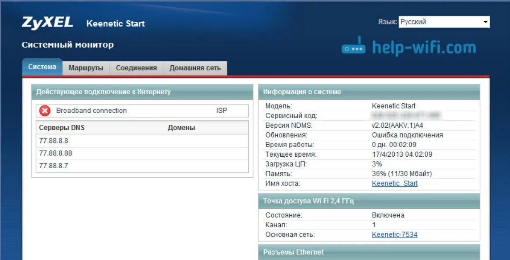The width and height of the screenshot is (510, 260).
Task: Click the Разъемы Ethernet panel header
Action: pos(369,252)
